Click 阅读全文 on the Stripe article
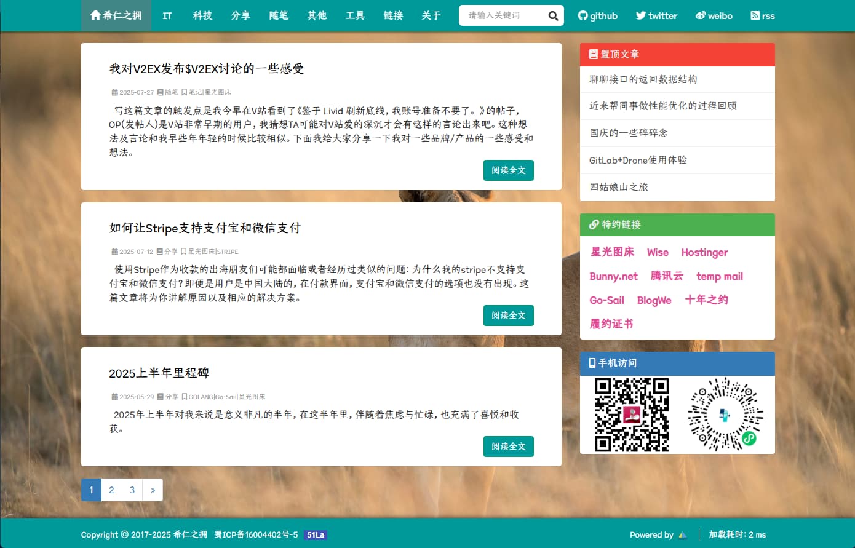Screen dimensions: 855x548 (509, 316)
